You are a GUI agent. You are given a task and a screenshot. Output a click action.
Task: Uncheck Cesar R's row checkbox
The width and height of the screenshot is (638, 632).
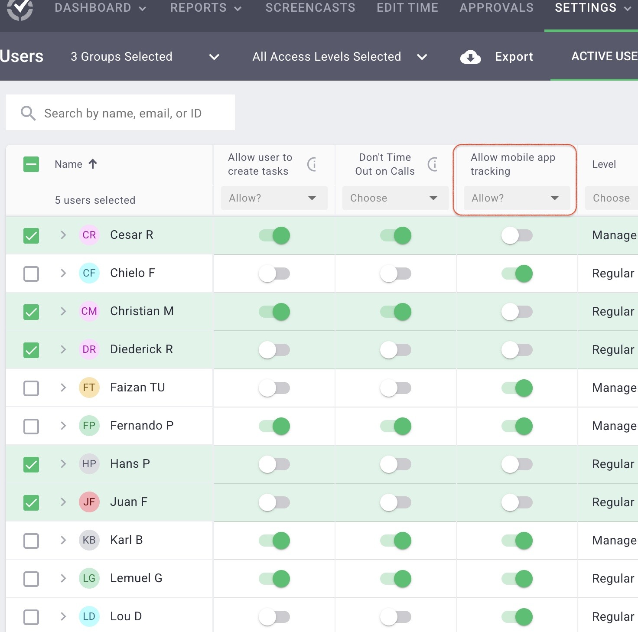(31, 235)
